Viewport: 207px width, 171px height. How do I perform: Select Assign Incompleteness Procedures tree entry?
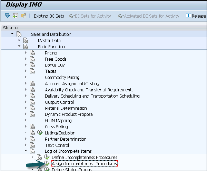point(84,164)
